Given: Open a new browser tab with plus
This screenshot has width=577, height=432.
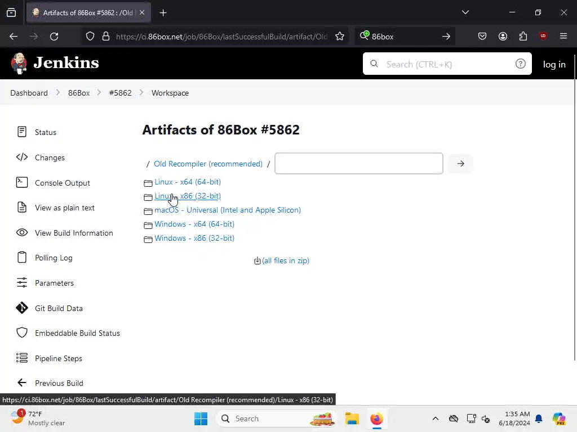Looking at the screenshot, I should 163,13.
